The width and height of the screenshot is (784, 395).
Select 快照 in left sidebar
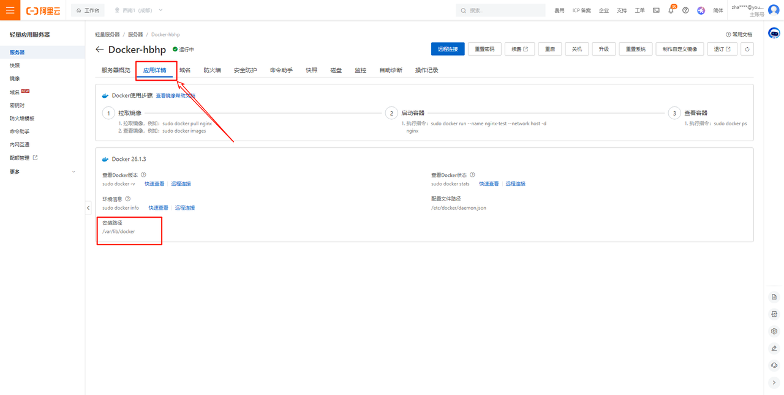15,65
